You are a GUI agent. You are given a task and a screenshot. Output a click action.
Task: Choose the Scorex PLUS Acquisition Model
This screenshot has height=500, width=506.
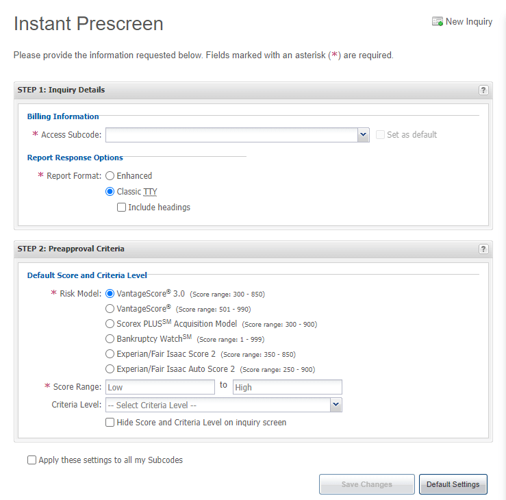point(110,323)
